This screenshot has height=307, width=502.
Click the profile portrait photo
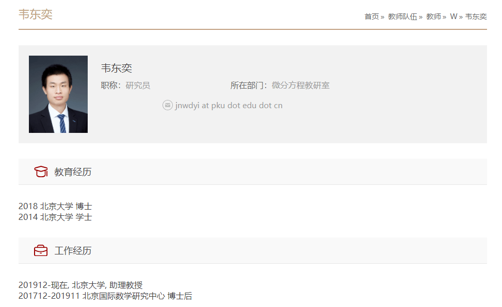coord(58,94)
